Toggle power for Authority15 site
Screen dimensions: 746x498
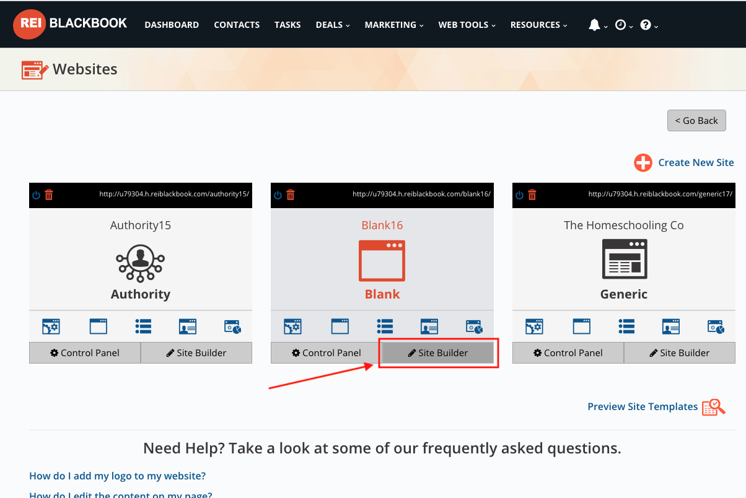[36, 194]
